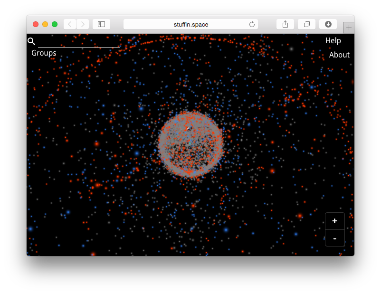Go forward to the next page
Image resolution: width=381 pixels, height=294 pixels.
point(83,24)
